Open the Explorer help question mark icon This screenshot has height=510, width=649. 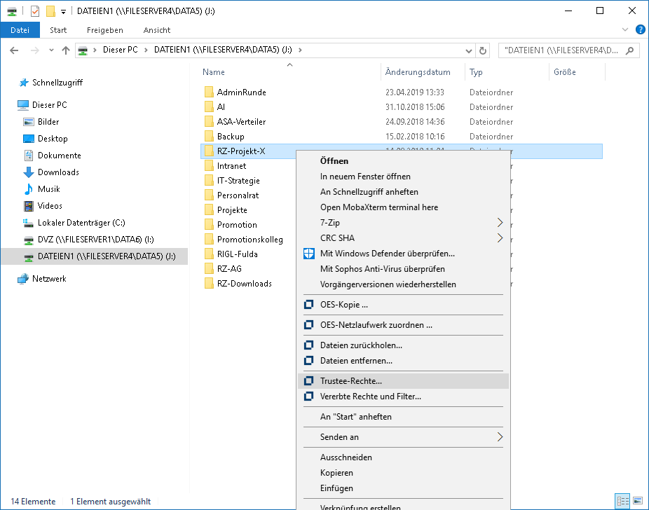click(x=640, y=30)
